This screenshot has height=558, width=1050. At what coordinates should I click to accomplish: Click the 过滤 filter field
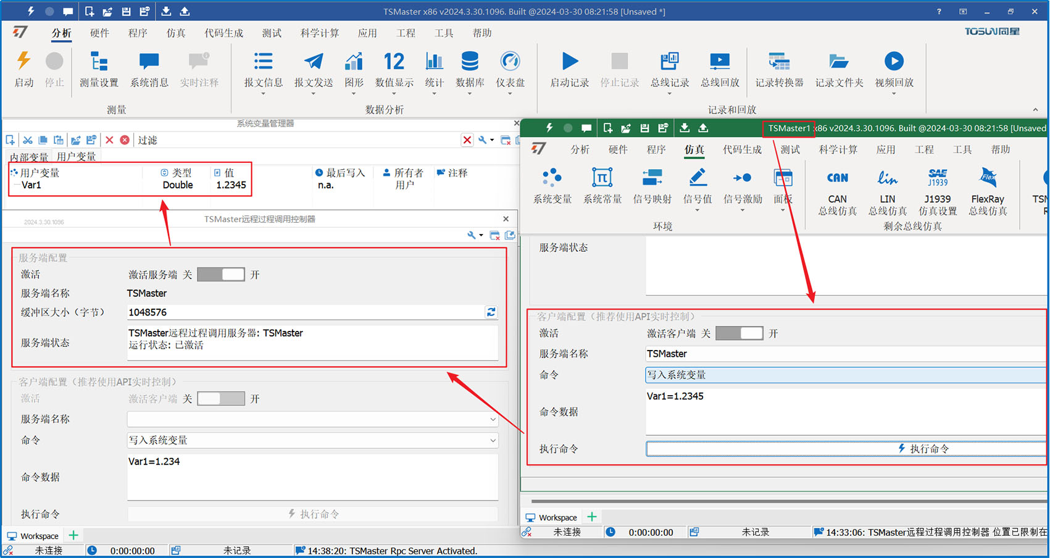point(299,140)
